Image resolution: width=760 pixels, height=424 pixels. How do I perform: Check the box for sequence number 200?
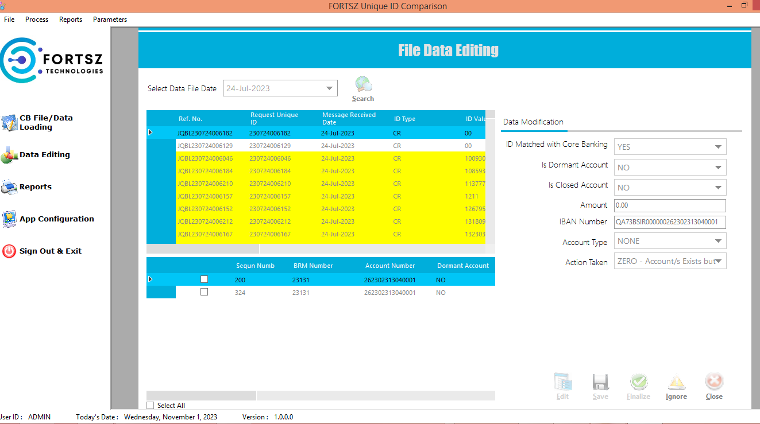(x=204, y=279)
